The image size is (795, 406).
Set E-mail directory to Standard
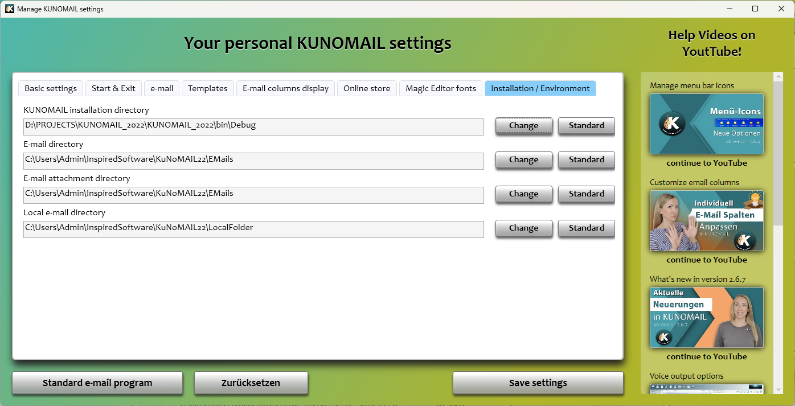(587, 160)
